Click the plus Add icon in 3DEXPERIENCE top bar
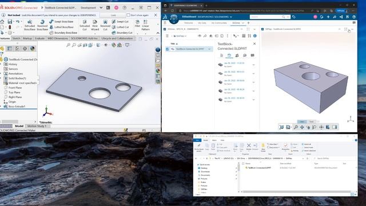This screenshot has width=366, height=206. [328, 17]
